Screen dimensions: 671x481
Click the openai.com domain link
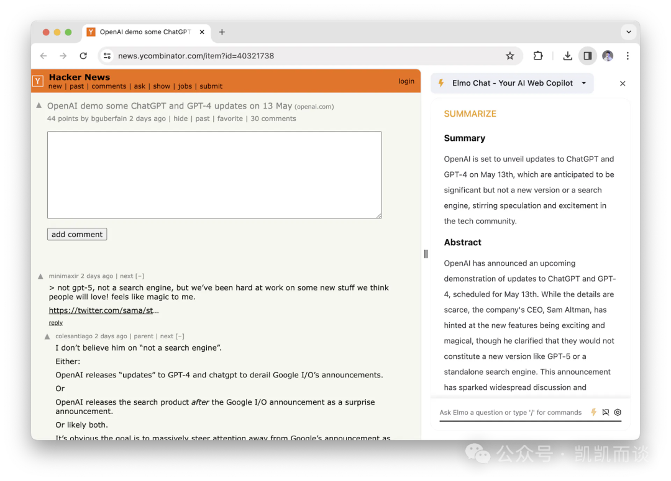point(314,107)
